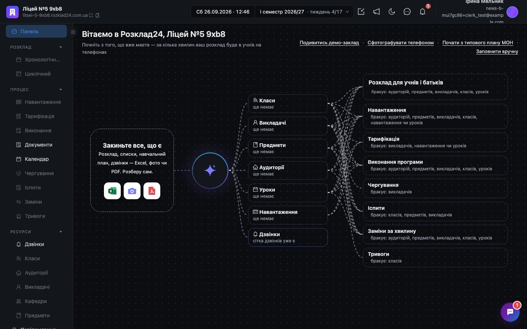527x329 pixels.
Task: Open the Викладачі node card
Action: tap(288, 126)
